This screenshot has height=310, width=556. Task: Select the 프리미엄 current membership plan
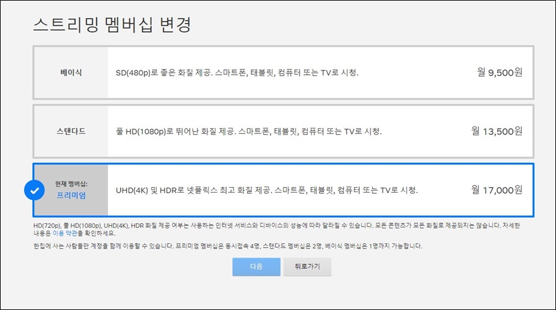[x=284, y=190]
